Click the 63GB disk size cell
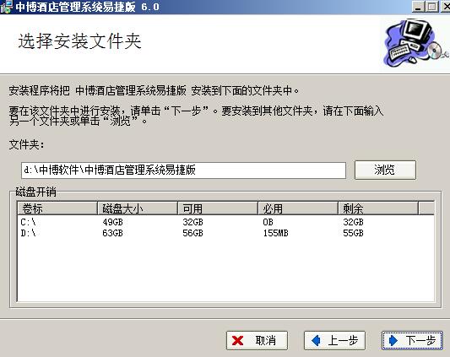The image size is (450, 357). [x=112, y=233]
